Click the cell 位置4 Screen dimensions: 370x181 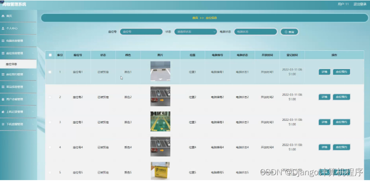[x=192, y=147]
